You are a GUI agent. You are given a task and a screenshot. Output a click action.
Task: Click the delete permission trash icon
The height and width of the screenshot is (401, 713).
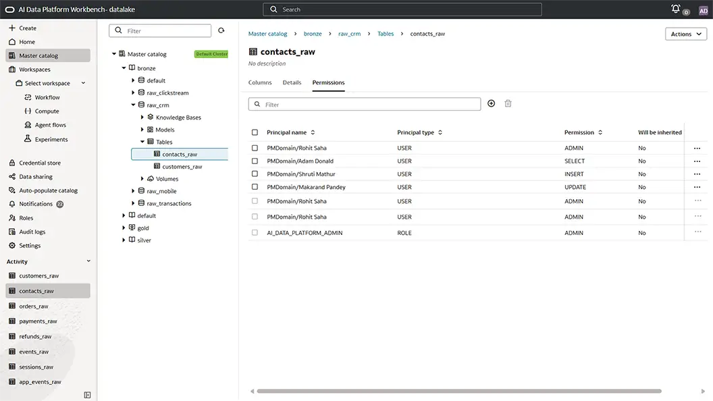pyautogui.click(x=508, y=104)
